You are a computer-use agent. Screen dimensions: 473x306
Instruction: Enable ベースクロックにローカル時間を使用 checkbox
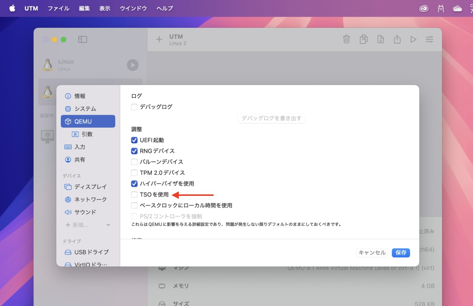coord(134,205)
